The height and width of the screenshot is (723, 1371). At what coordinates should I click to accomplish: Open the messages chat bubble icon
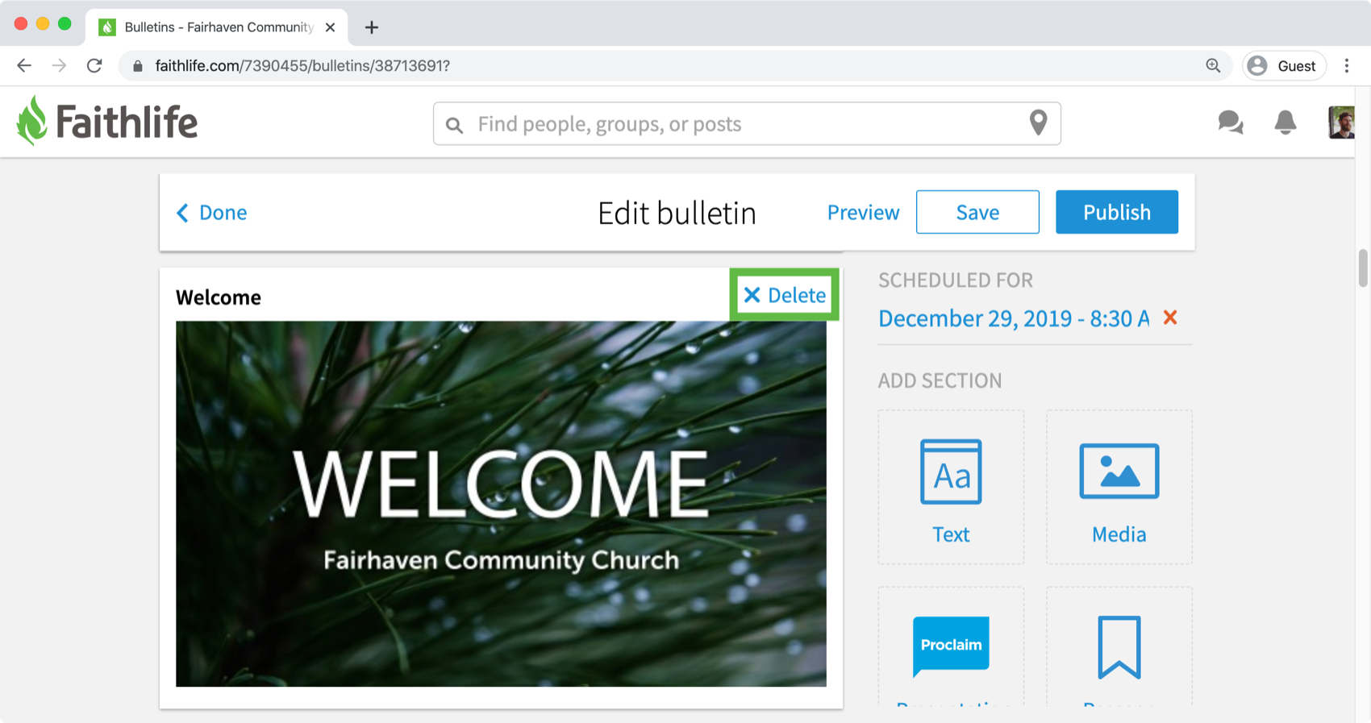tap(1230, 123)
